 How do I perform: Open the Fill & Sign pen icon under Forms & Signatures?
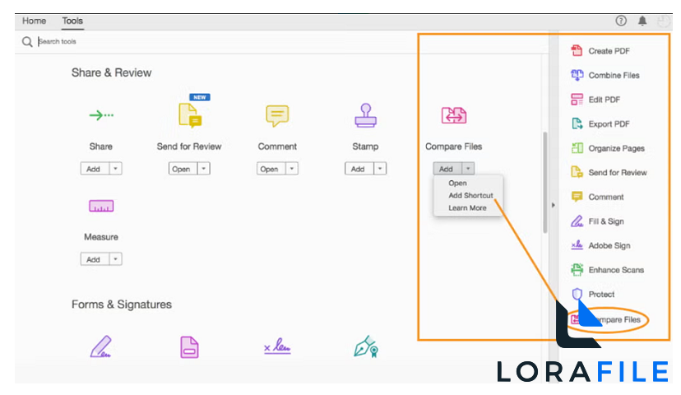tap(101, 346)
